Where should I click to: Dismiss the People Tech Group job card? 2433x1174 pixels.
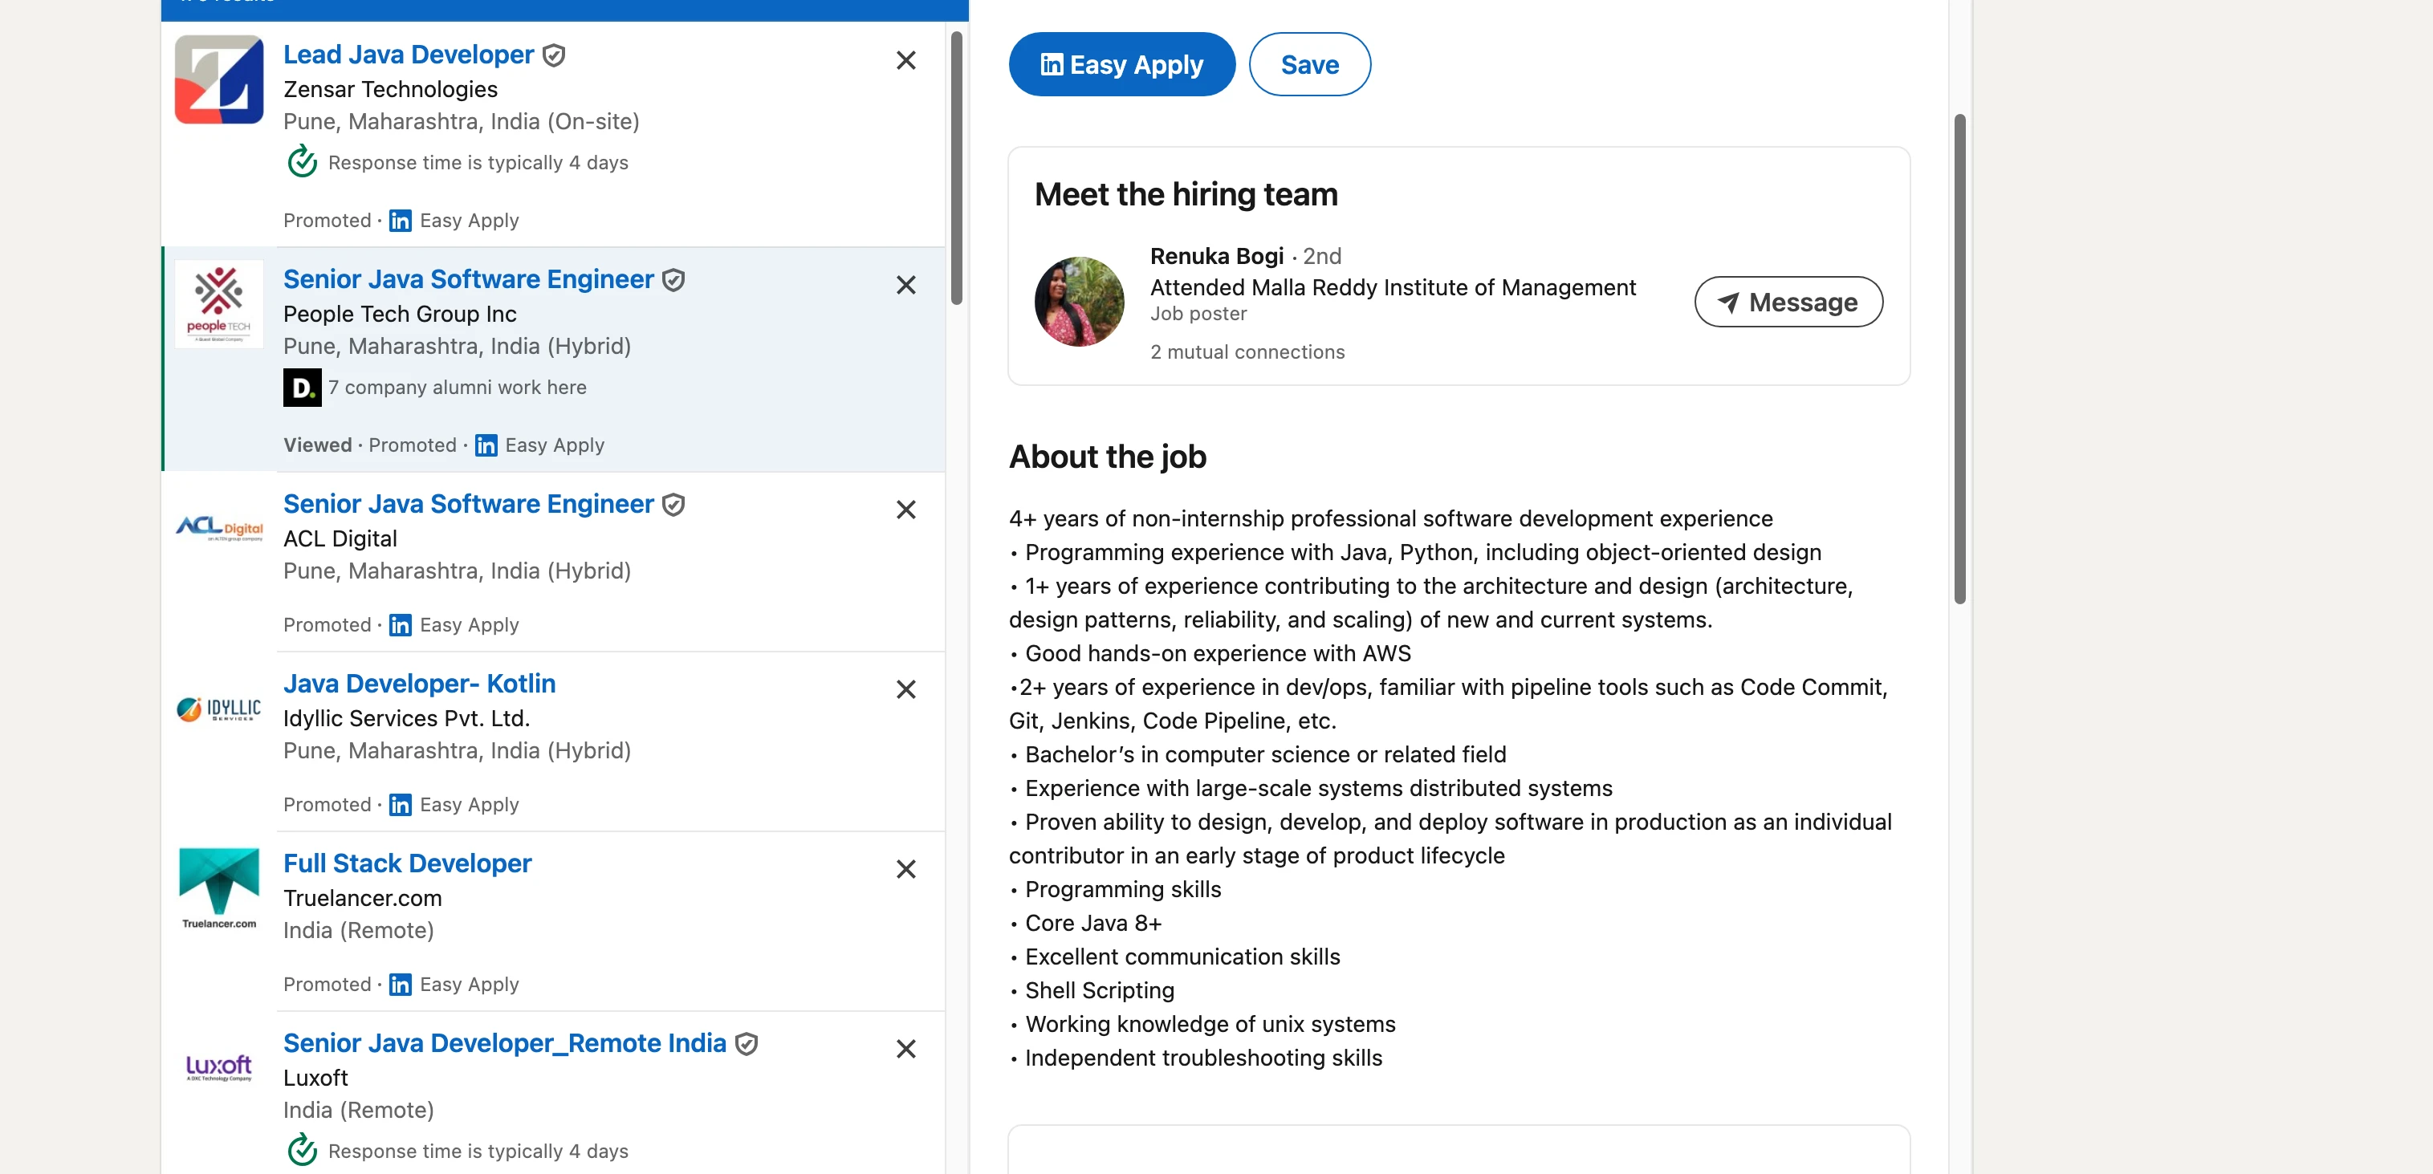click(905, 285)
